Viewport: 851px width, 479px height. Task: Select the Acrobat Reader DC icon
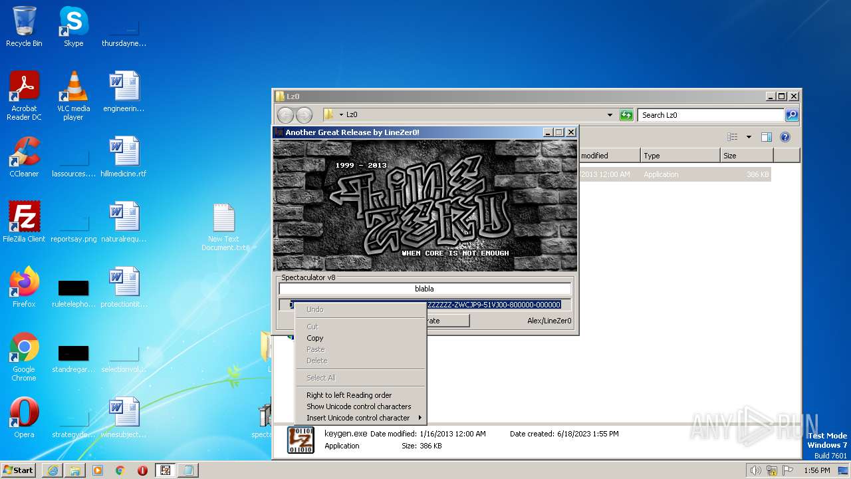point(24,95)
